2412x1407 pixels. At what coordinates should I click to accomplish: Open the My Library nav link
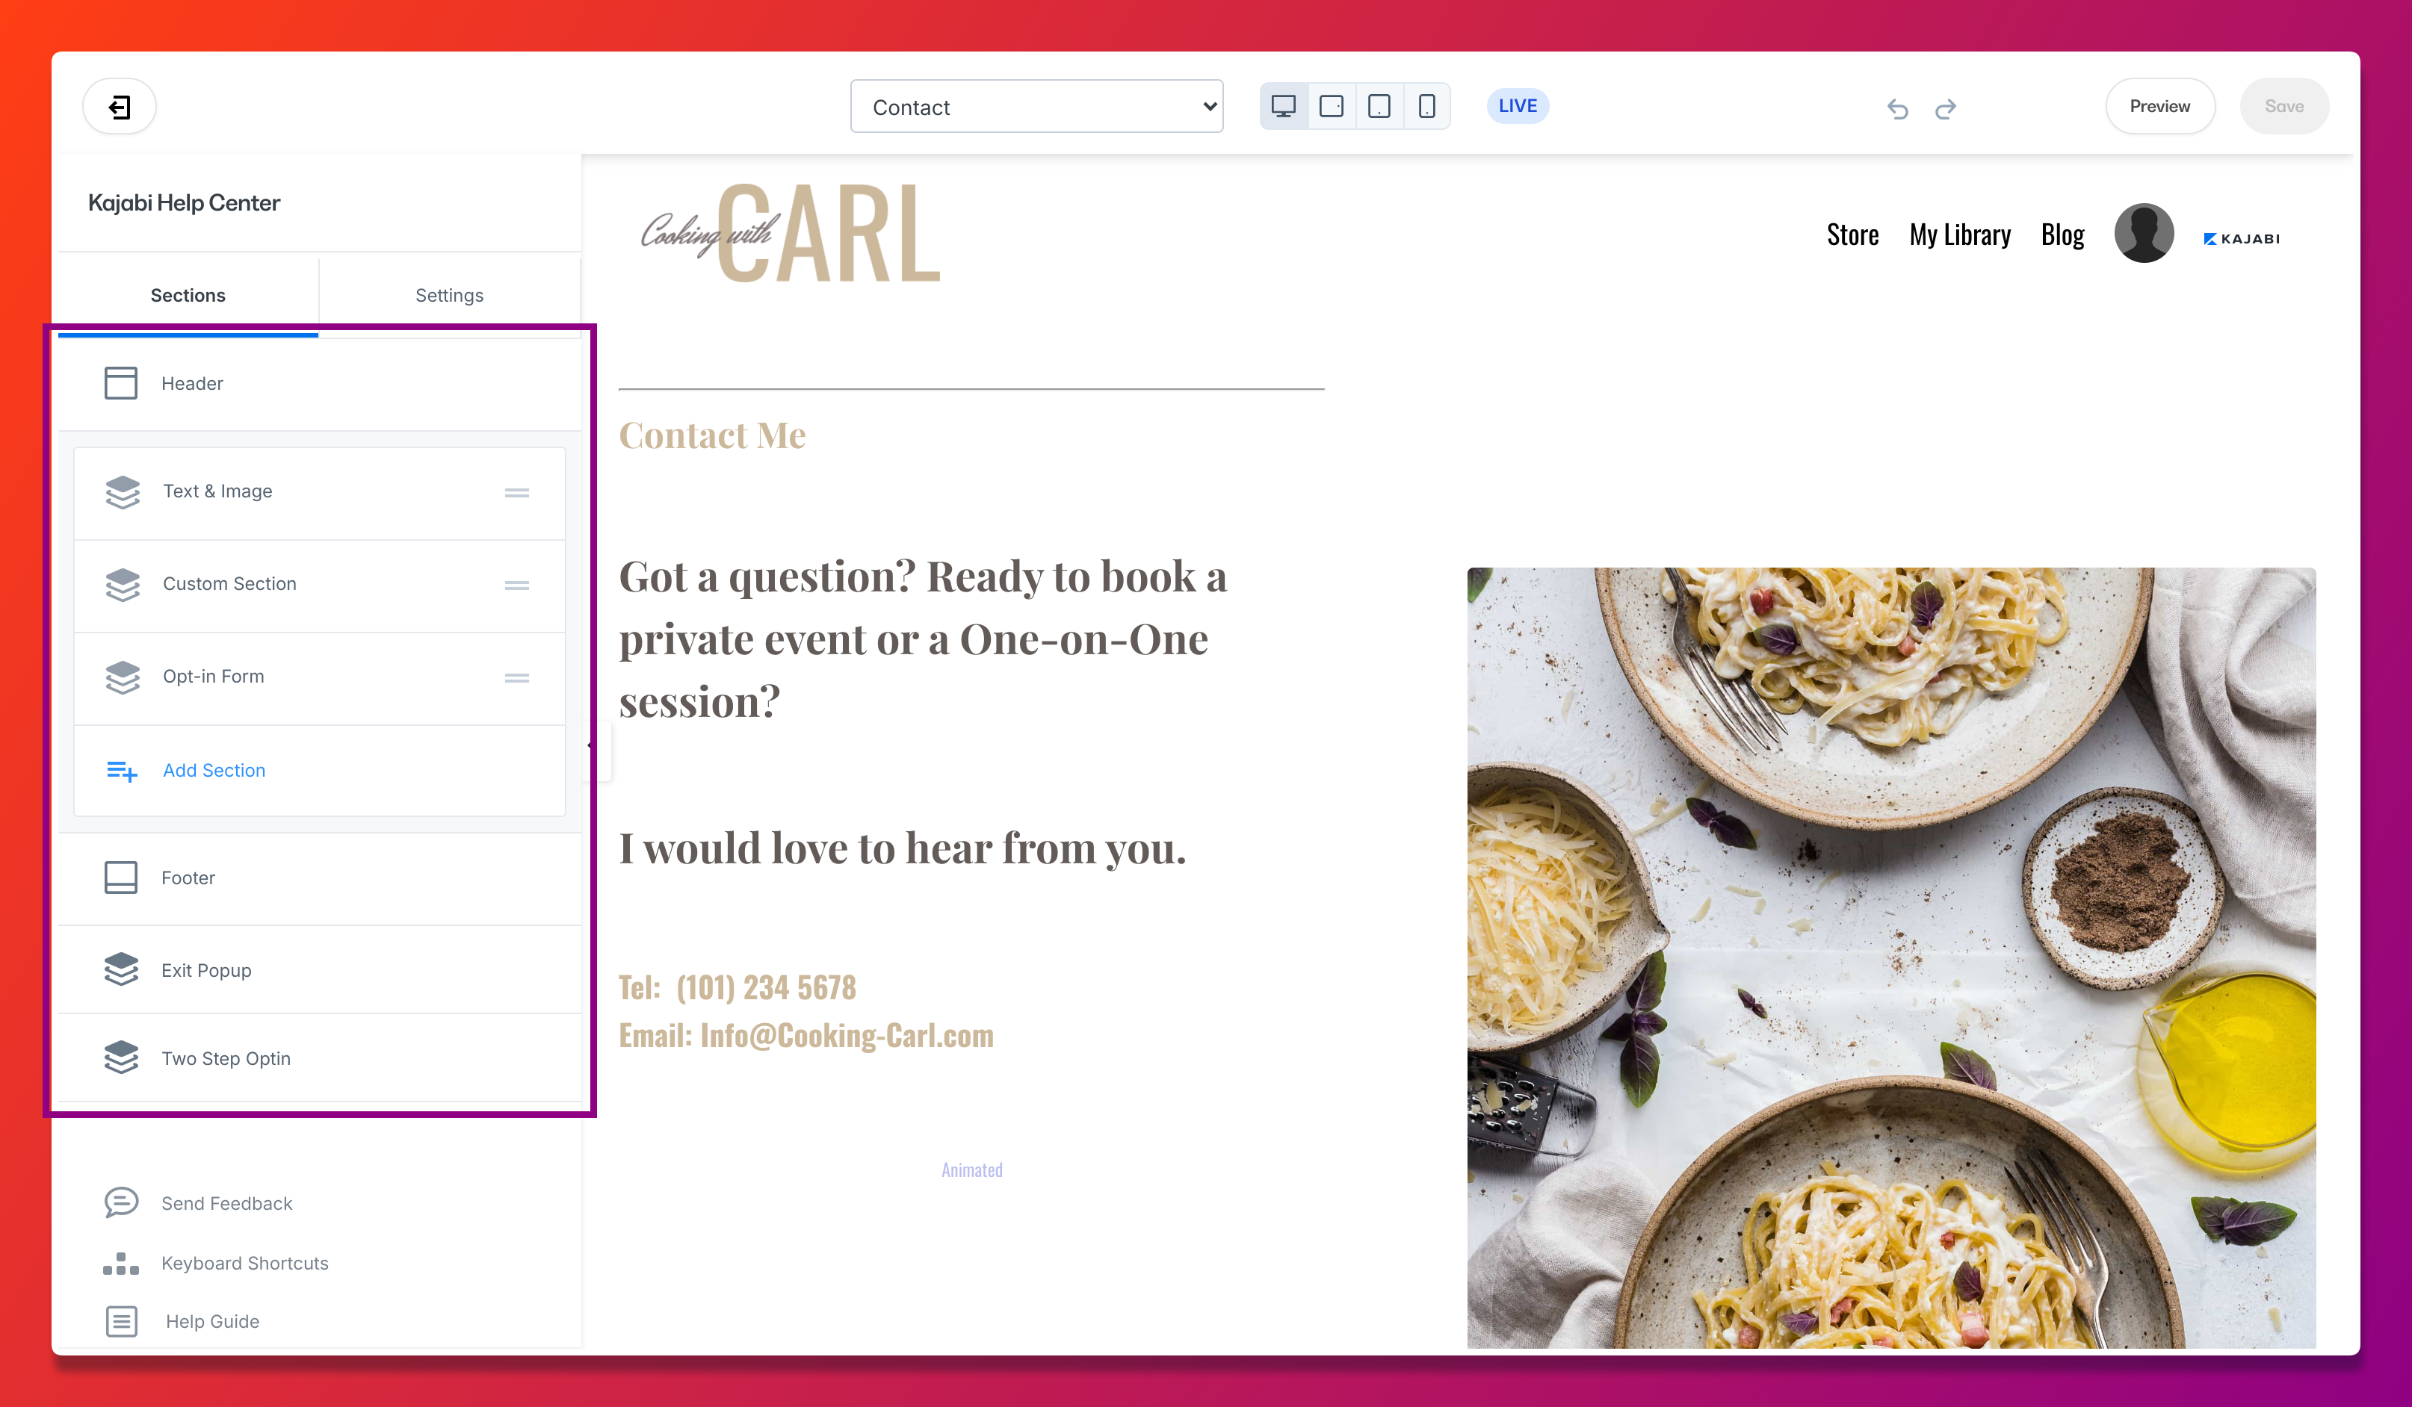pyautogui.click(x=1959, y=235)
